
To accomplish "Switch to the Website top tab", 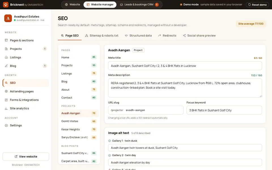I will (72, 5).
